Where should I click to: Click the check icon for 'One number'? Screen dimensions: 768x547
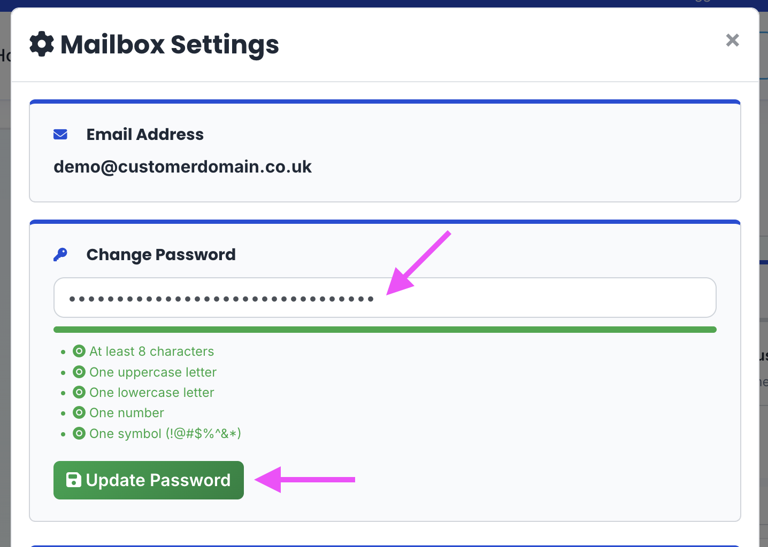click(x=79, y=412)
